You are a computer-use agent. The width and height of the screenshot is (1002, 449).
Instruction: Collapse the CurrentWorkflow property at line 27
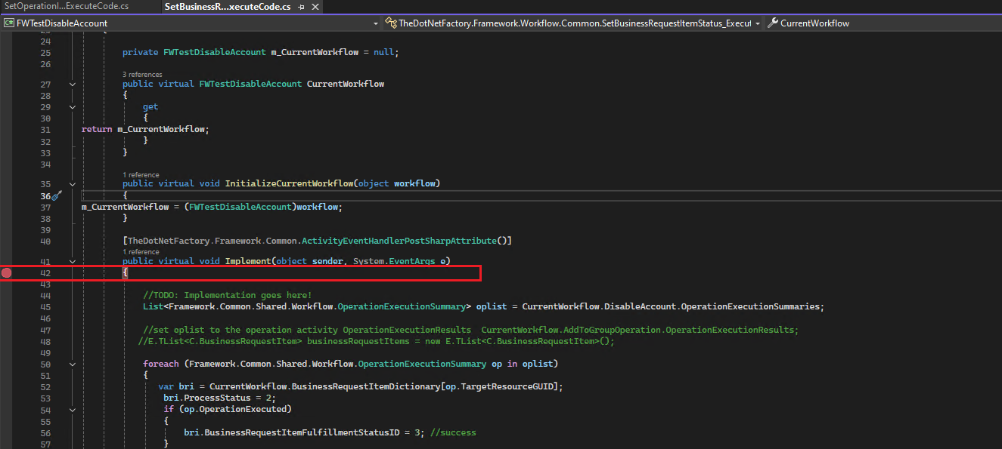tap(73, 85)
